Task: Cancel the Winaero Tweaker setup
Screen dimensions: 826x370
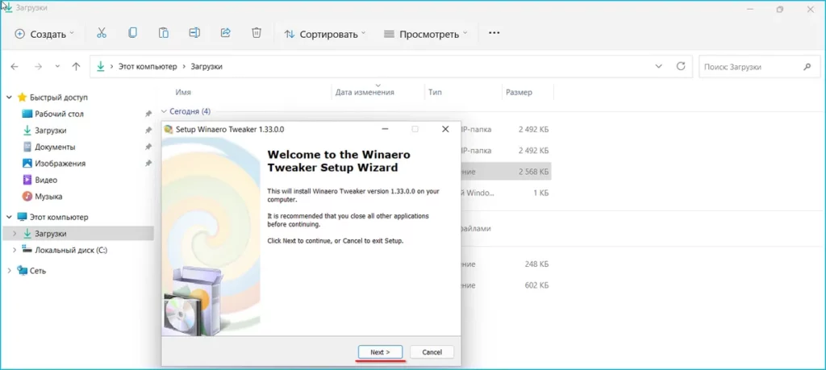Action: (432, 352)
